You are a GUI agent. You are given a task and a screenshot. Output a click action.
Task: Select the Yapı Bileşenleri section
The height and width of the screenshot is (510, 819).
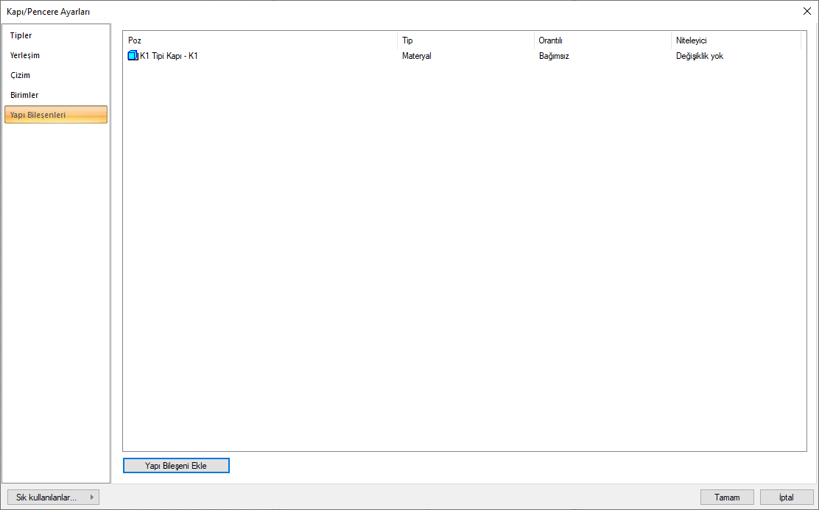[56, 114]
